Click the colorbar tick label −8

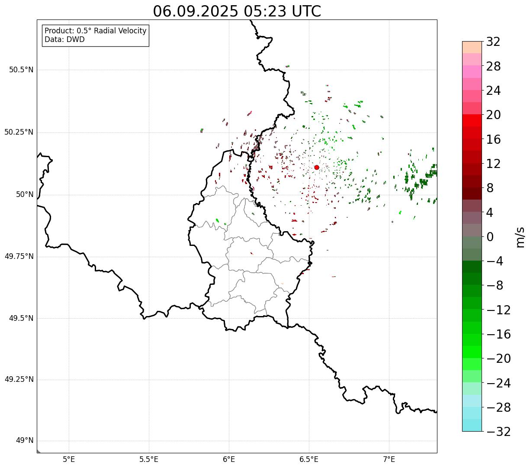click(494, 286)
